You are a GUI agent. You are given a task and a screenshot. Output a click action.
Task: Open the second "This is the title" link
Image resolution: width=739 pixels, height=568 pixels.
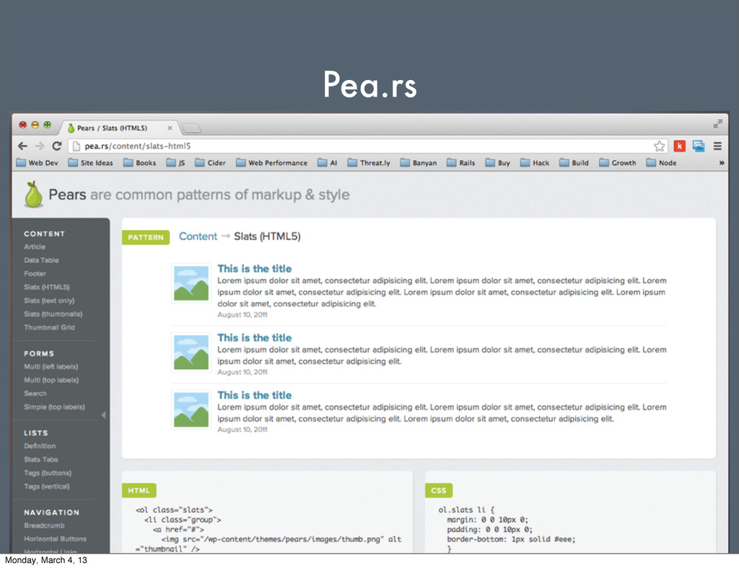pos(255,338)
